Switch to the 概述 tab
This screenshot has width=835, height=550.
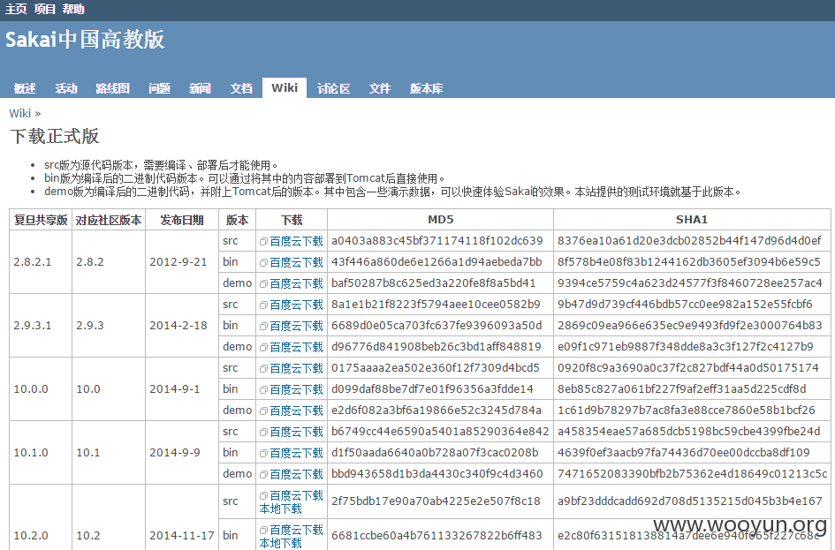(x=25, y=88)
